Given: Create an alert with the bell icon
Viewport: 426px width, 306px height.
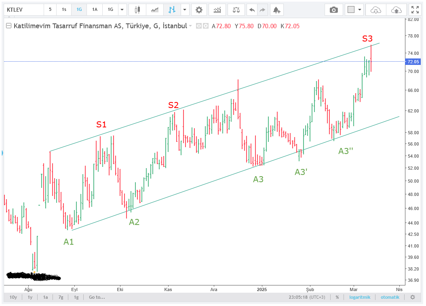Looking at the screenshot, I should pos(276,10).
